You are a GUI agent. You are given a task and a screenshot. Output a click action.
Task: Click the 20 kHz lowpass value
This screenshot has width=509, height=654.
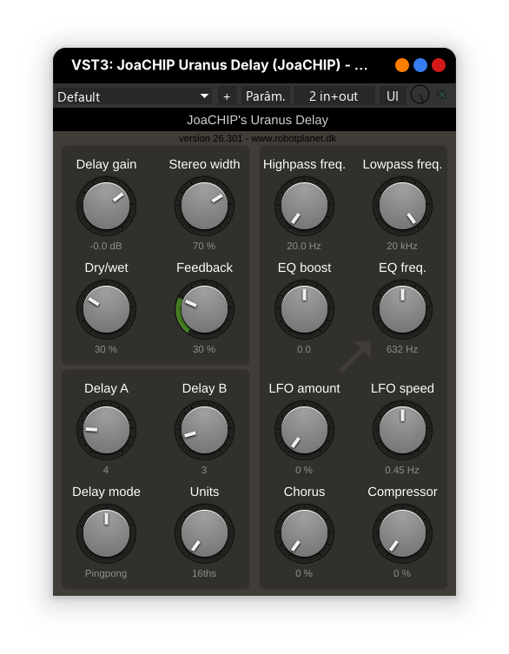click(402, 246)
